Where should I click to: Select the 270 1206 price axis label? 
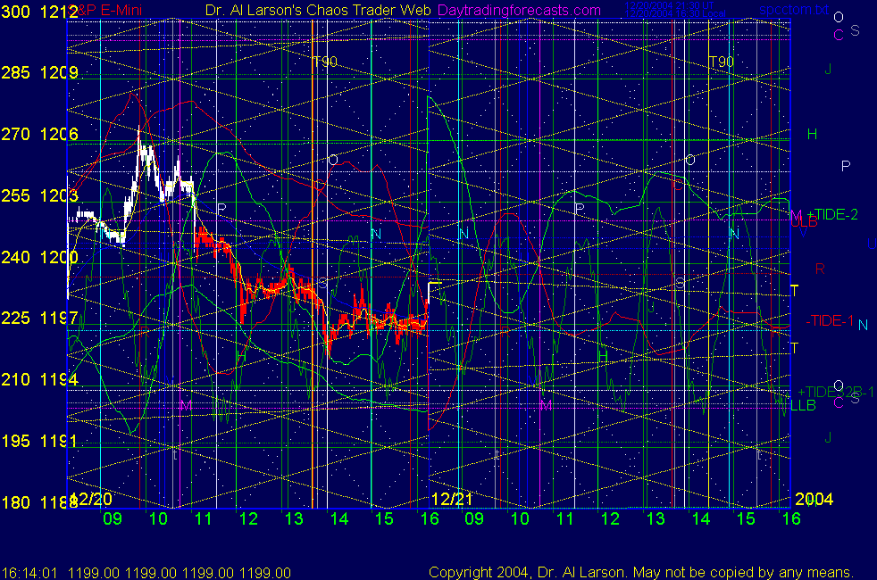[x=39, y=134]
